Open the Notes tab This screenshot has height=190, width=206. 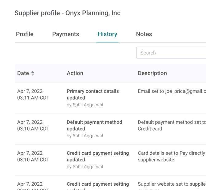(x=144, y=34)
